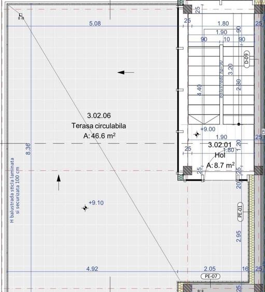Click the 'balustrada hp=90' stair annotation
This screenshot has height=292, width=265.
pyautogui.click(x=221, y=79)
